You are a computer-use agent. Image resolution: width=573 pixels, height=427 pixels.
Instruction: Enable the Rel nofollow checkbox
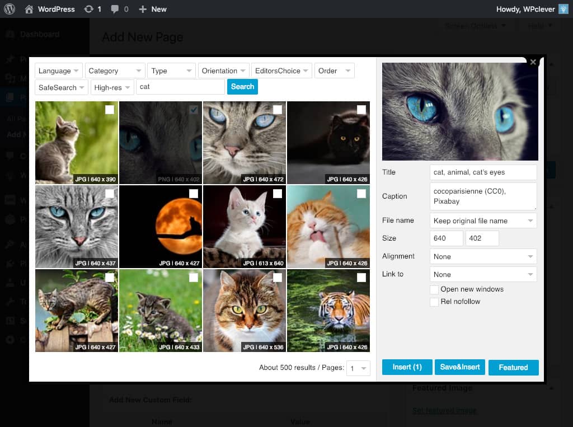(434, 302)
